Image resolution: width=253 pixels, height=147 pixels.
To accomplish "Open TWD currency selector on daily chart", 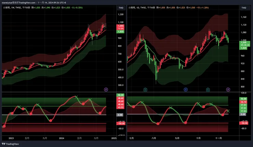I will point(244,8).
